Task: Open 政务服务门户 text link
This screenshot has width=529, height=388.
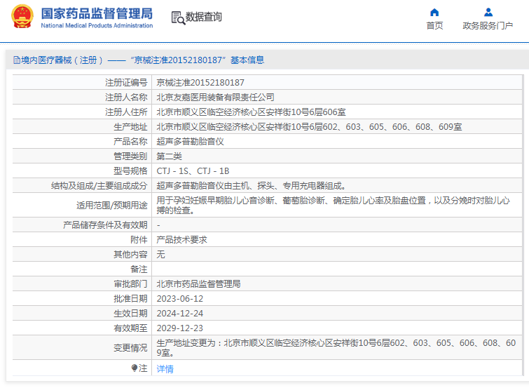Action: point(488,26)
